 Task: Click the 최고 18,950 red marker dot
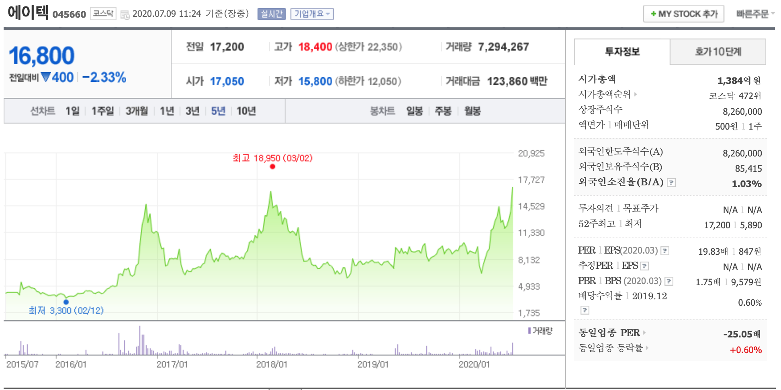pyautogui.click(x=272, y=167)
